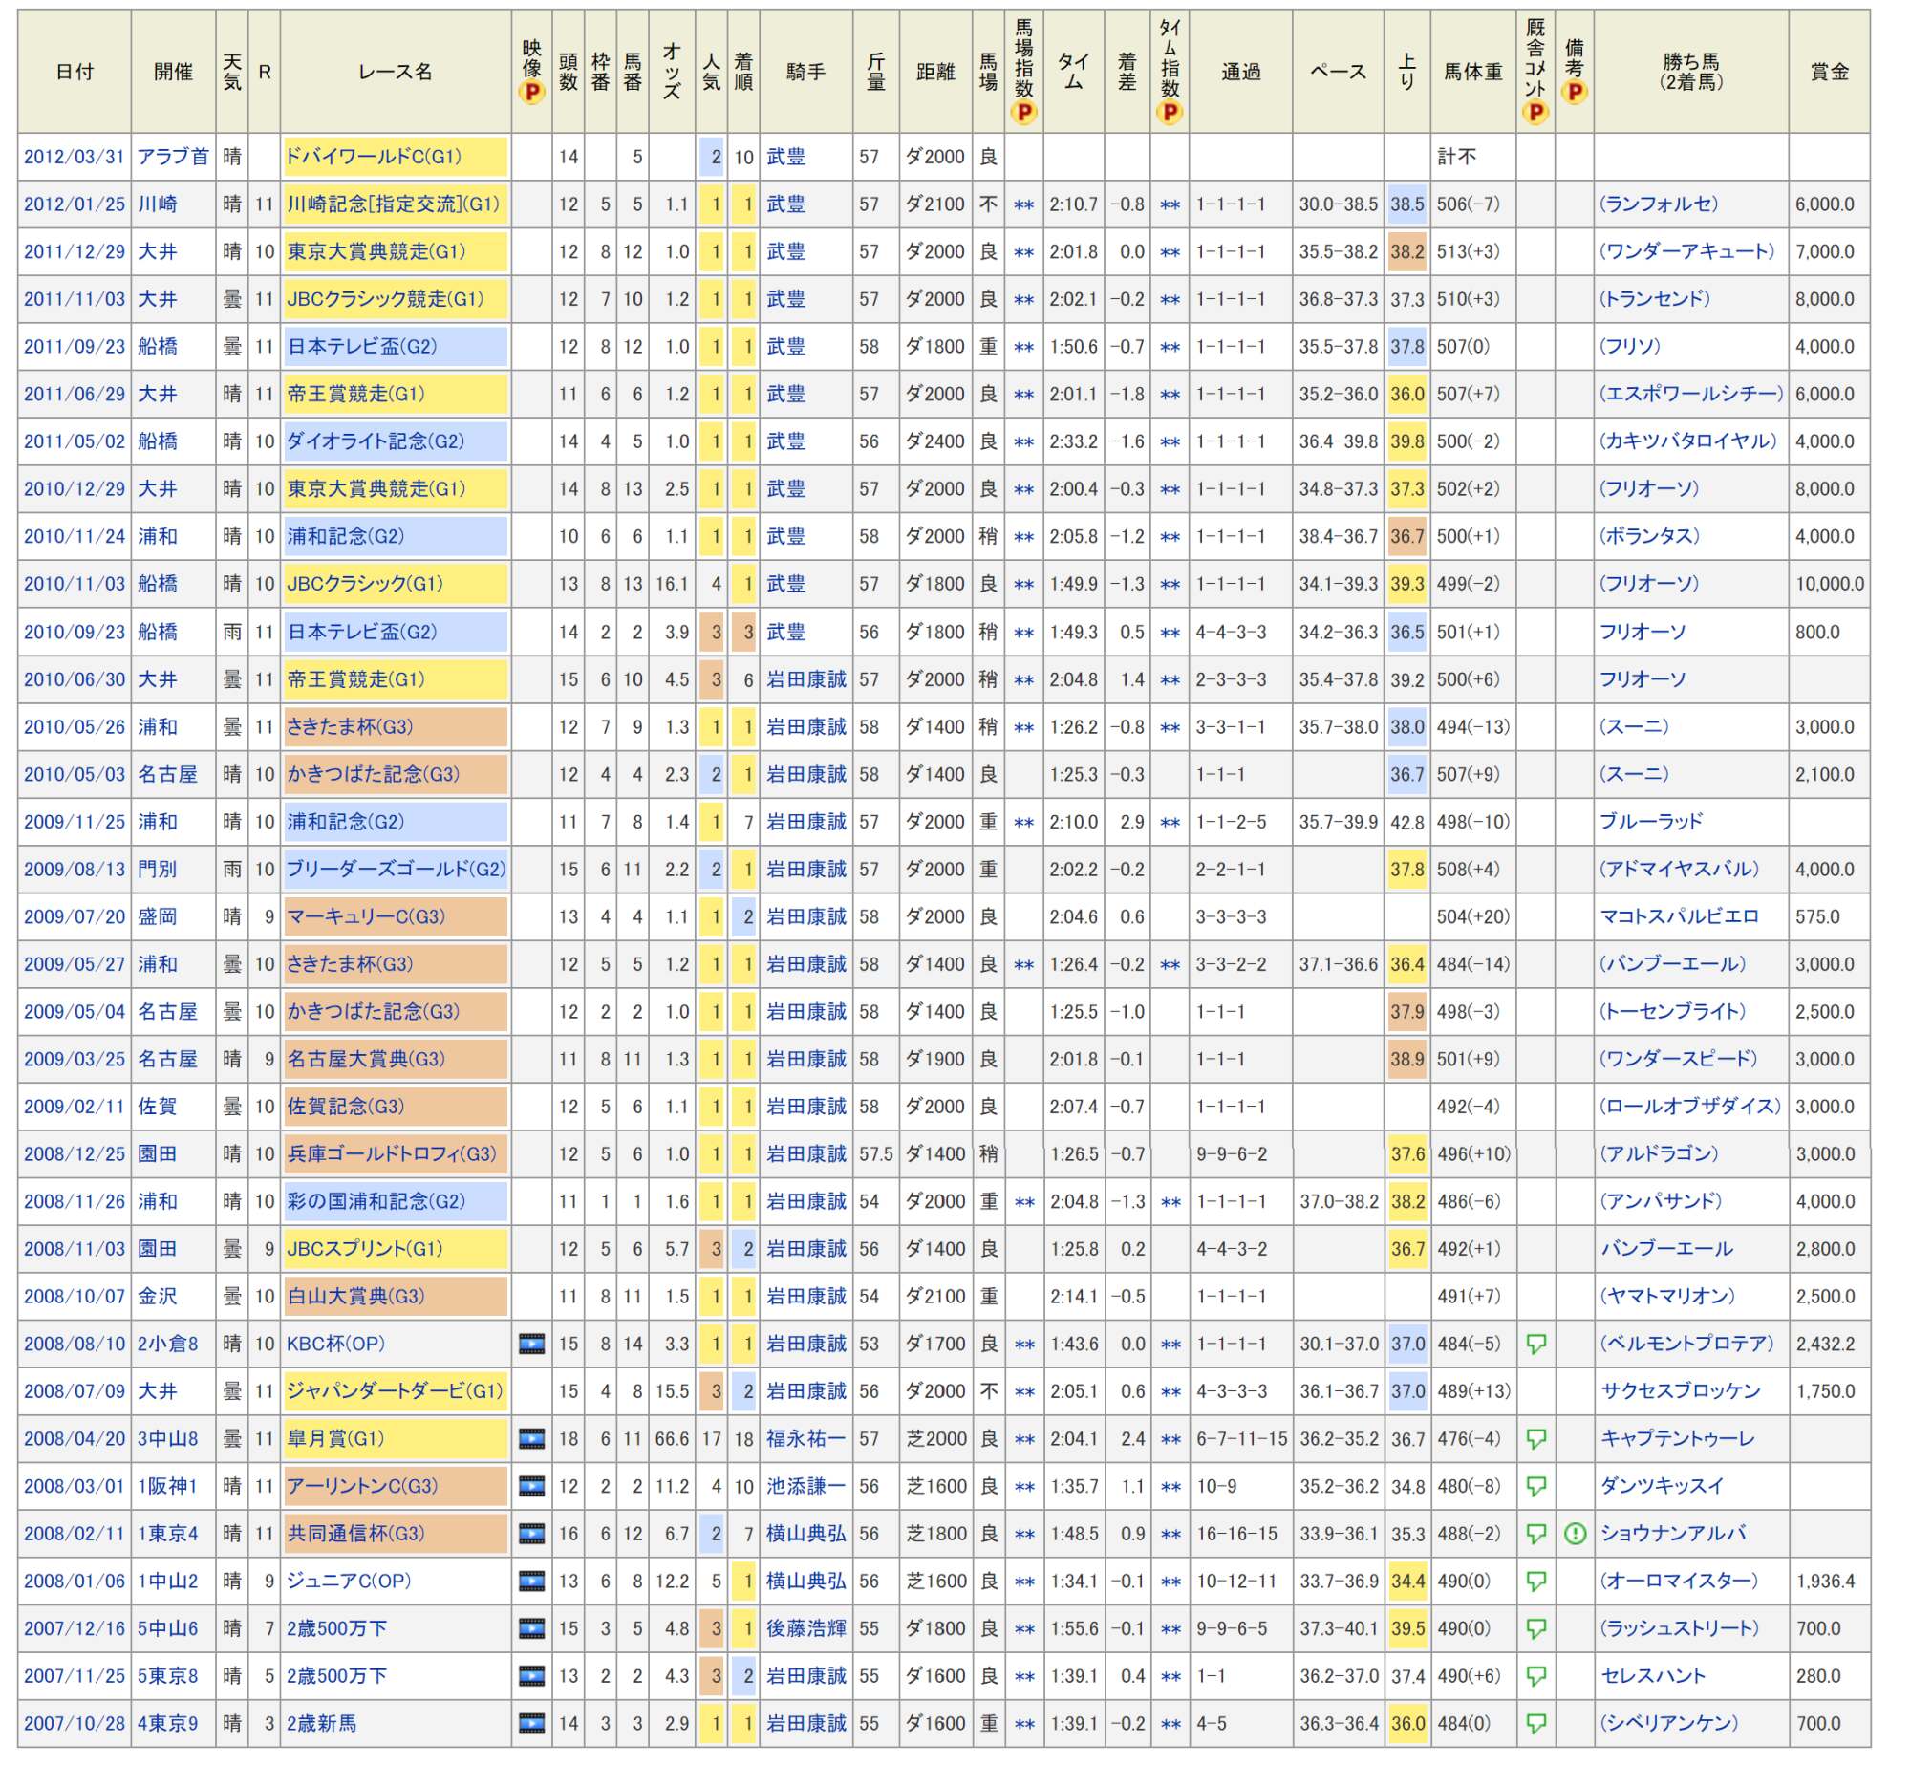
Task: Click premium P icon under 馬場指数 header
Action: coord(1023,113)
